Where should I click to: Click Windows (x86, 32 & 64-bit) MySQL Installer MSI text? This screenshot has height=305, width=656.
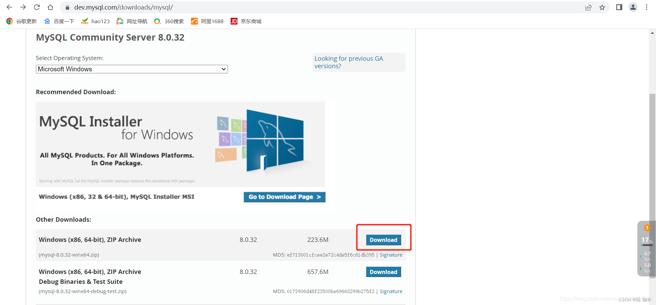pyautogui.click(x=117, y=197)
